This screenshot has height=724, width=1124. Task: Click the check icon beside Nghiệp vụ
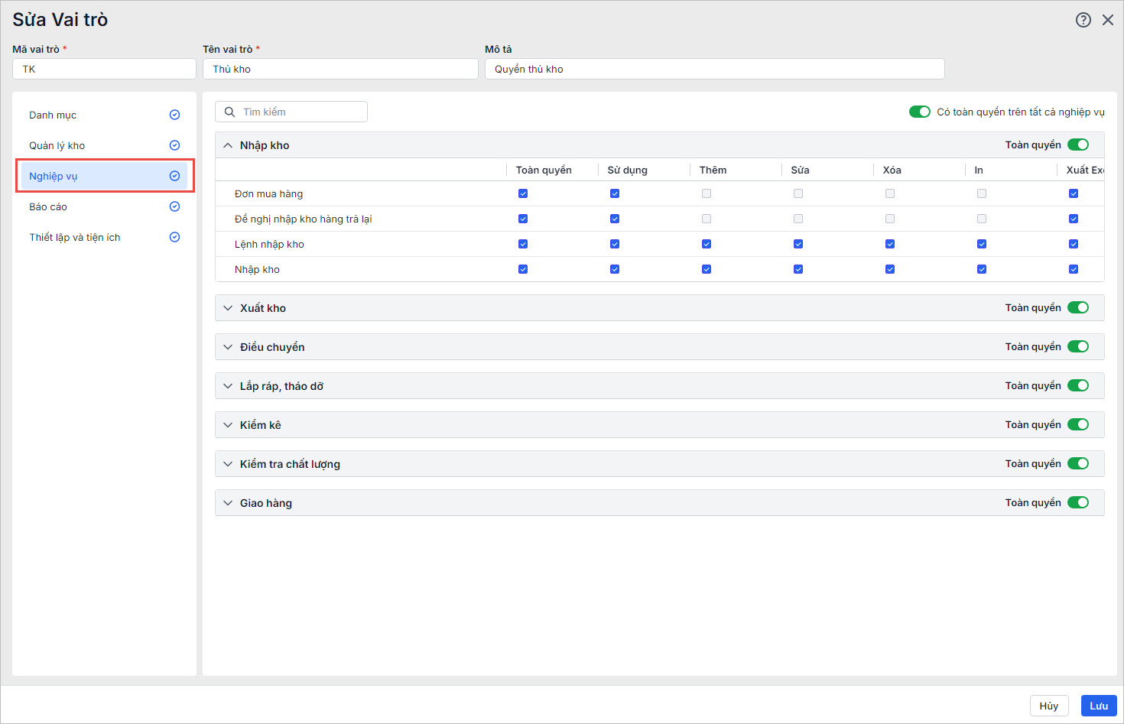[x=174, y=176]
